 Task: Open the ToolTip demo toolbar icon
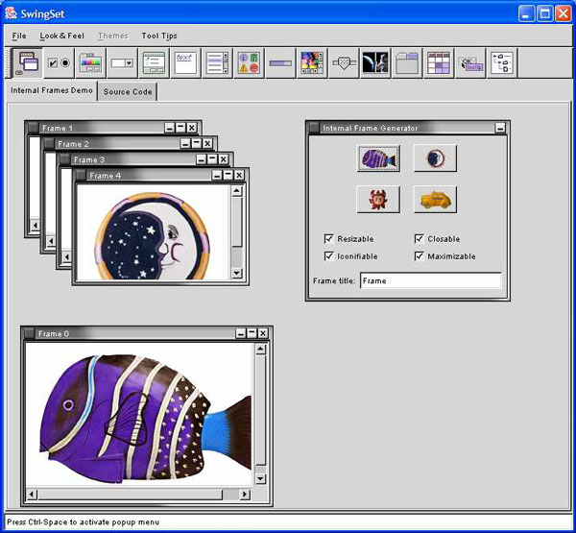coord(470,62)
